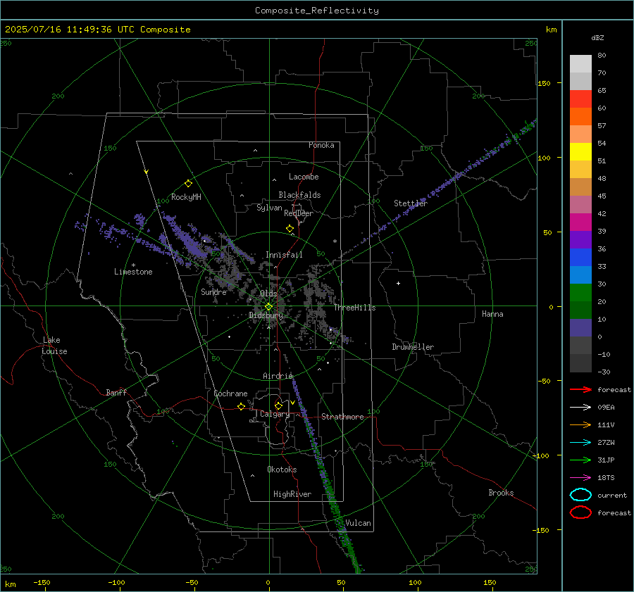Click the Banff map label

pos(116,392)
